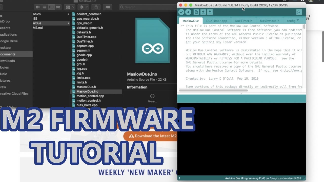The image size is (324, 182).
Task: Switch Finder to column view
Action: (51, 7)
